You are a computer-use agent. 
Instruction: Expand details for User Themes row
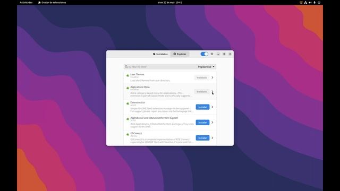[212, 77]
